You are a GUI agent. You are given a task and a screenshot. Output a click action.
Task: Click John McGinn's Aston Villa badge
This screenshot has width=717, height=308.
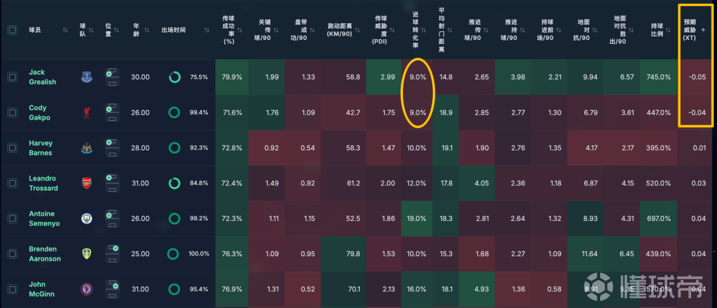[x=86, y=289]
